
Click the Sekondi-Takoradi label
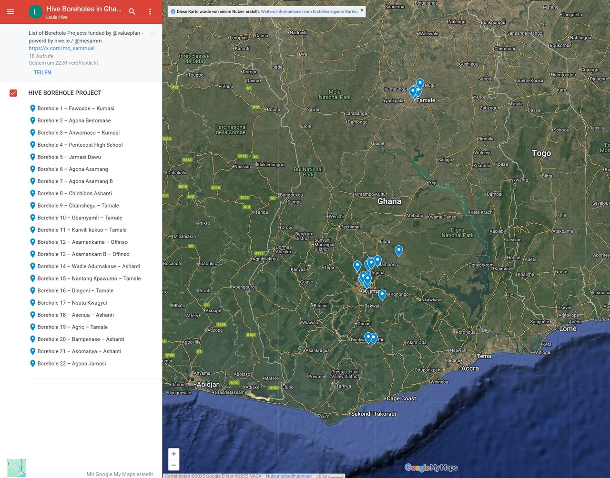pos(374,414)
